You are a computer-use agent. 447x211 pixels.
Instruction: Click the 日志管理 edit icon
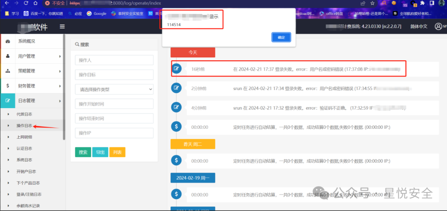click(x=8, y=101)
